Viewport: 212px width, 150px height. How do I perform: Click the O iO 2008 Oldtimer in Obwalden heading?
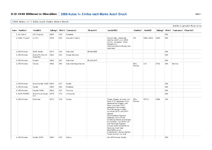coord(34,14)
